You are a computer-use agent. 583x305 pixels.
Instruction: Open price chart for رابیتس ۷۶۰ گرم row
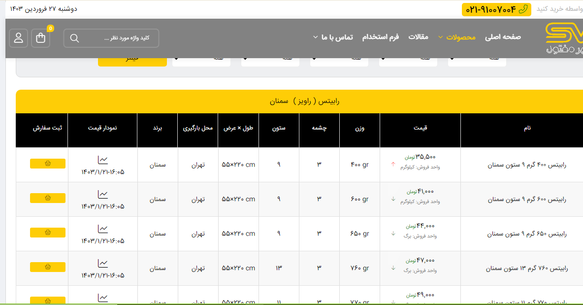(102, 263)
